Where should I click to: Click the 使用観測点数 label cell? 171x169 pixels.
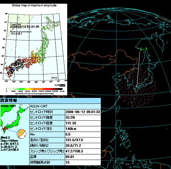pos(47,162)
